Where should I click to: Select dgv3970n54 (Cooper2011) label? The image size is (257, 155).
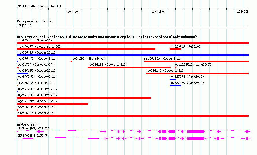pos(37,89)
